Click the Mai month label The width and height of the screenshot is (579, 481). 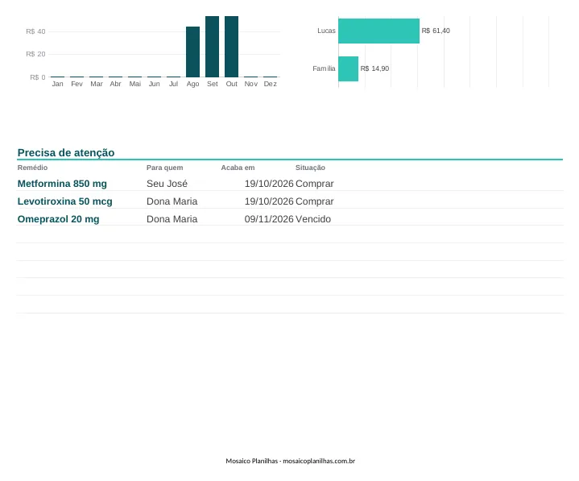pyautogui.click(x=134, y=84)
